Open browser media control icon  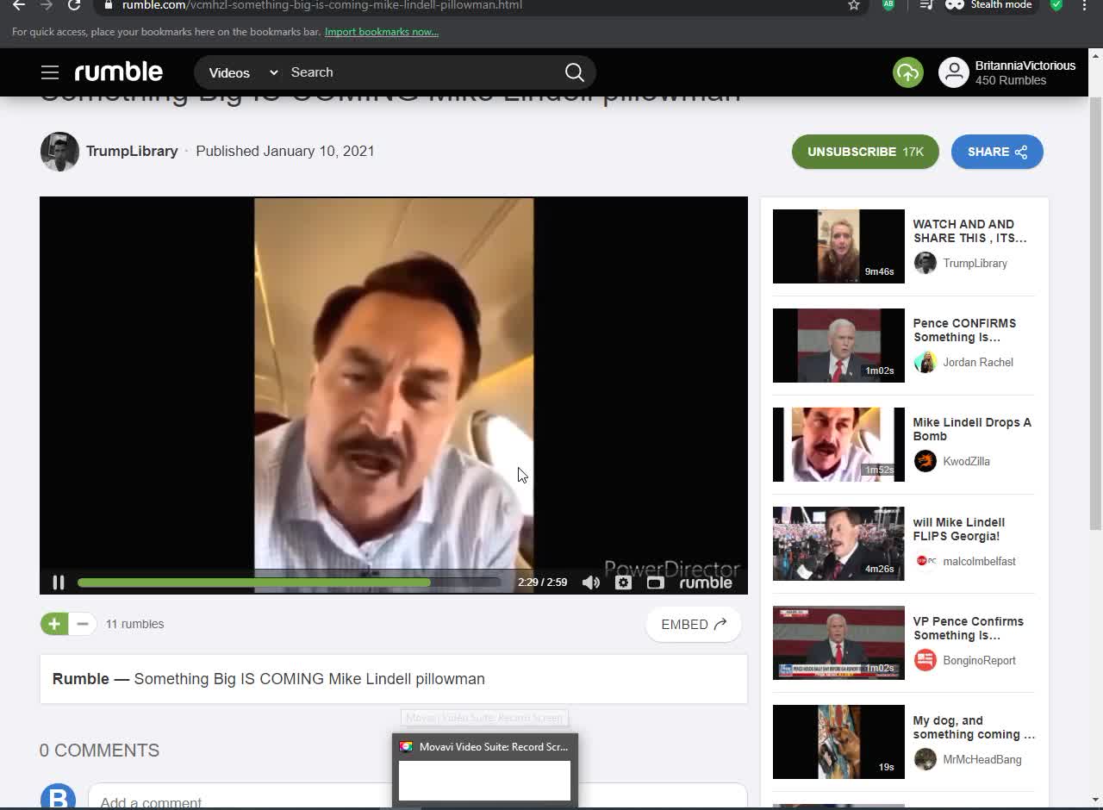[926, 5]
